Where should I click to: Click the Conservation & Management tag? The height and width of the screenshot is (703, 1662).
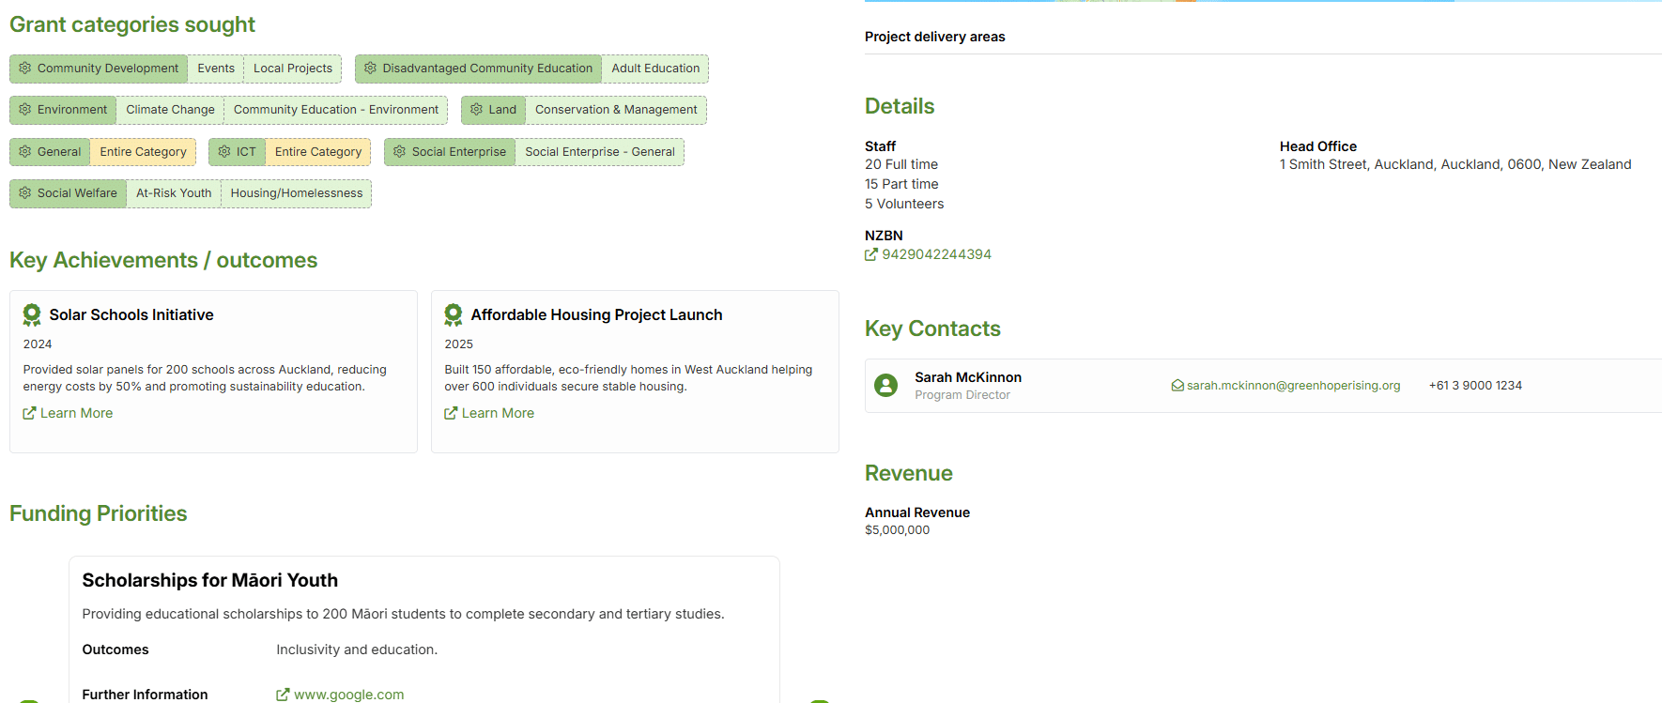pos(616,110)
